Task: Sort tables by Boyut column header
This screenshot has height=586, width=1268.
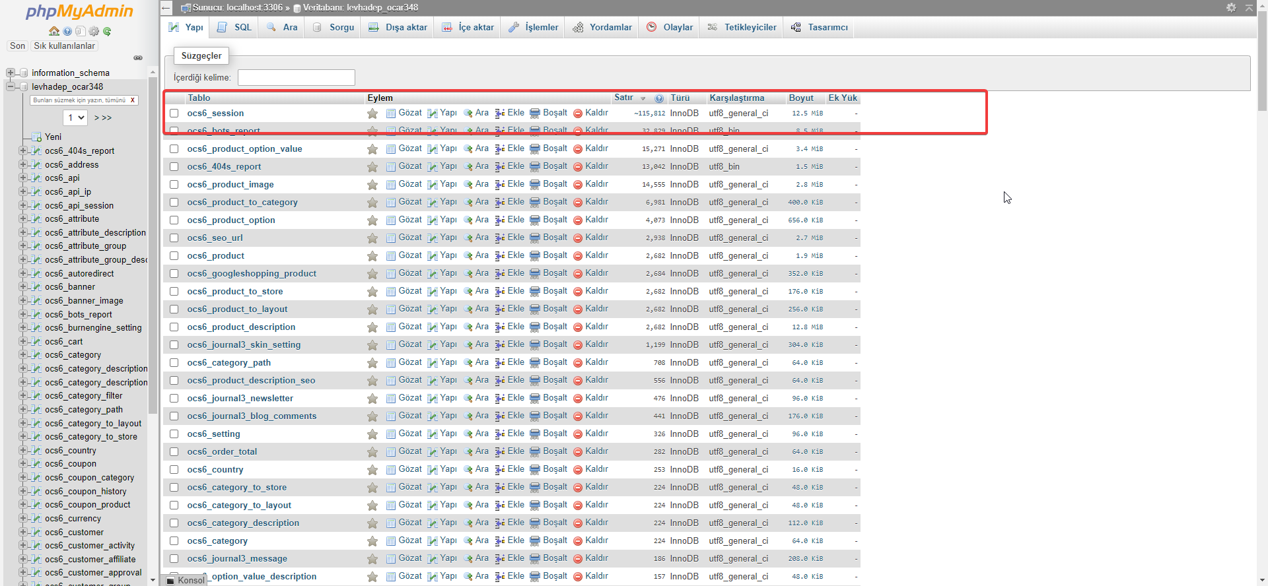Action: click(801, 98)
